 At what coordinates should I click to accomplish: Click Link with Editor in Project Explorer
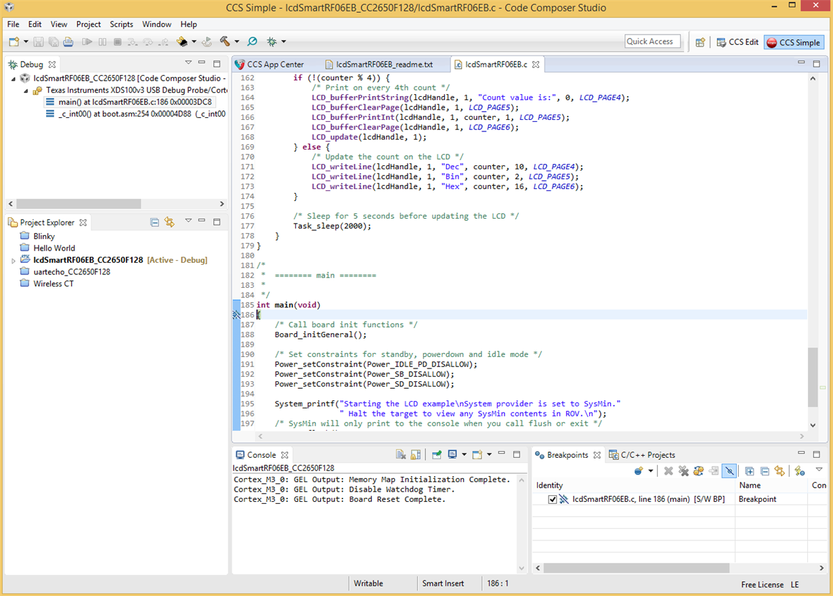click(x=169, y=222)
